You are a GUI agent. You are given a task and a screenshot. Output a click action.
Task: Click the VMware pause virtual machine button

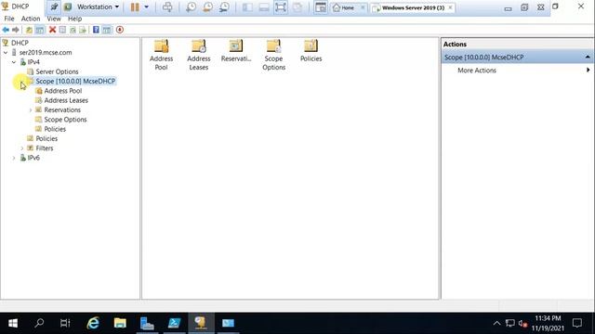click(135, 7)
